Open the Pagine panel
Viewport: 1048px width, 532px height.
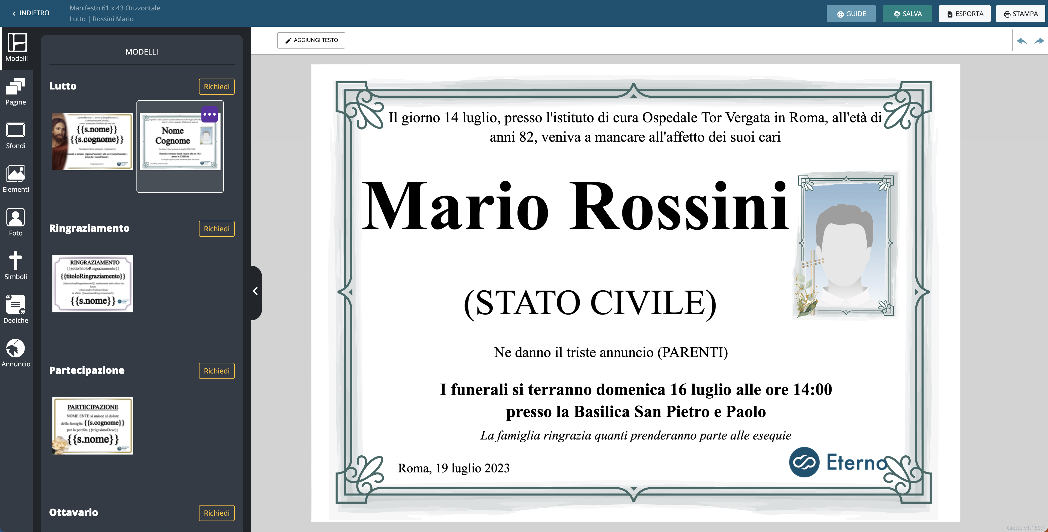point(16,91)
